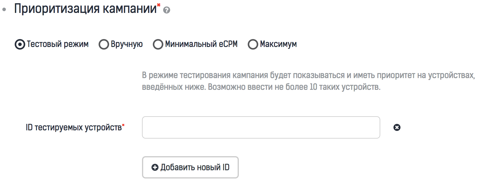Click the Вручную label text
480x182 pixels.
pos(127,44)
